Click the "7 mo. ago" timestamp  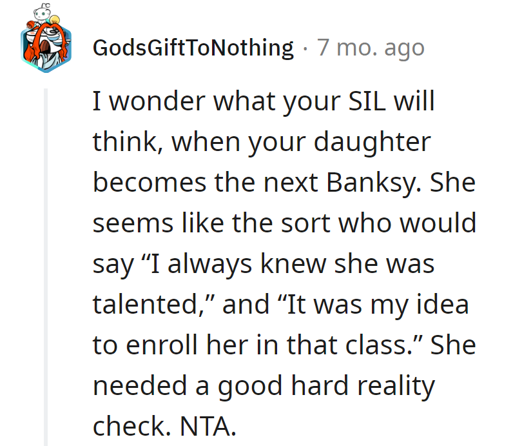pyautogui.click(x=370, y=48)
